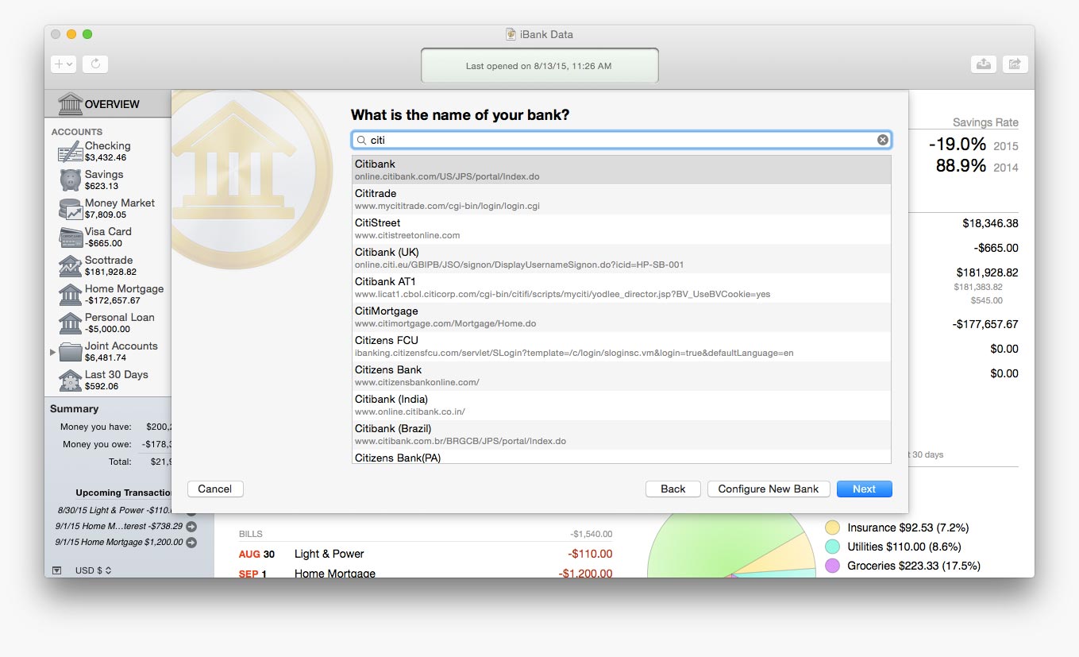1079x657 pixels.
Task: Click the Cancel button
Action: [215, 489]
